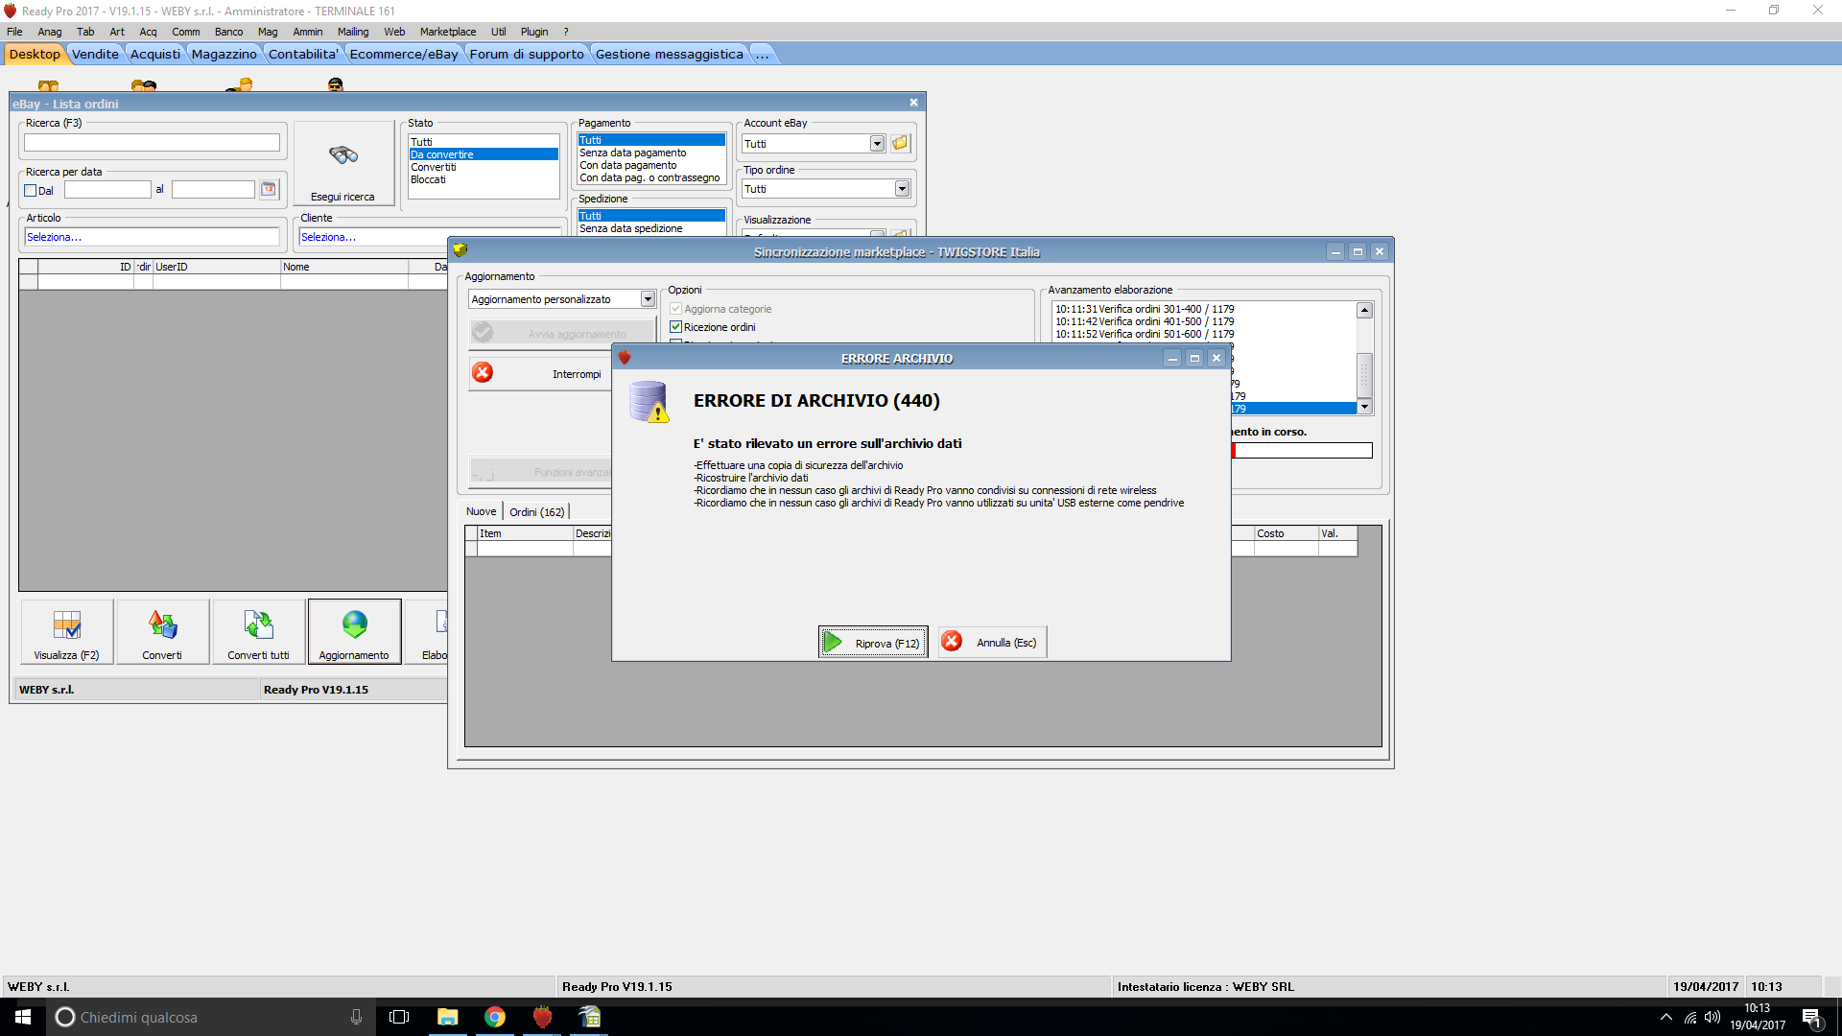Click the Visualizza (F2) icon button

point(67,626)
